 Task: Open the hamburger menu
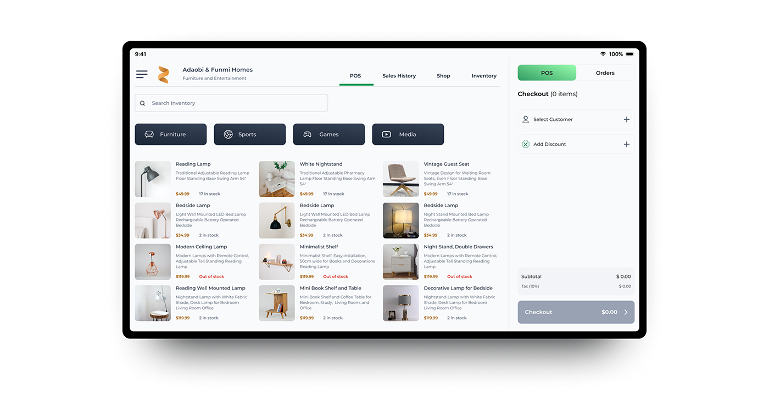(x=142, y=74)
